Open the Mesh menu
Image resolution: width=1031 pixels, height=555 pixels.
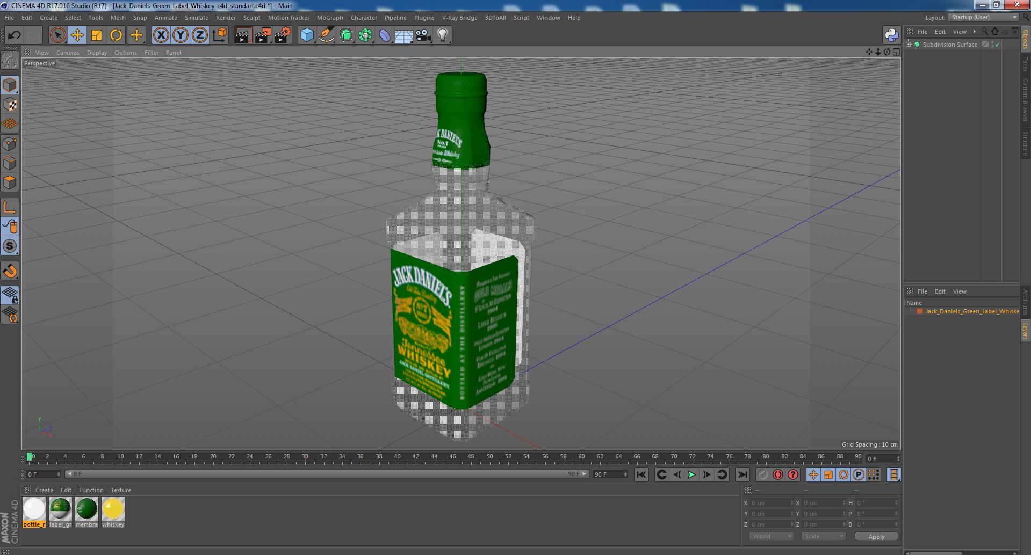(x=118, y=18)
